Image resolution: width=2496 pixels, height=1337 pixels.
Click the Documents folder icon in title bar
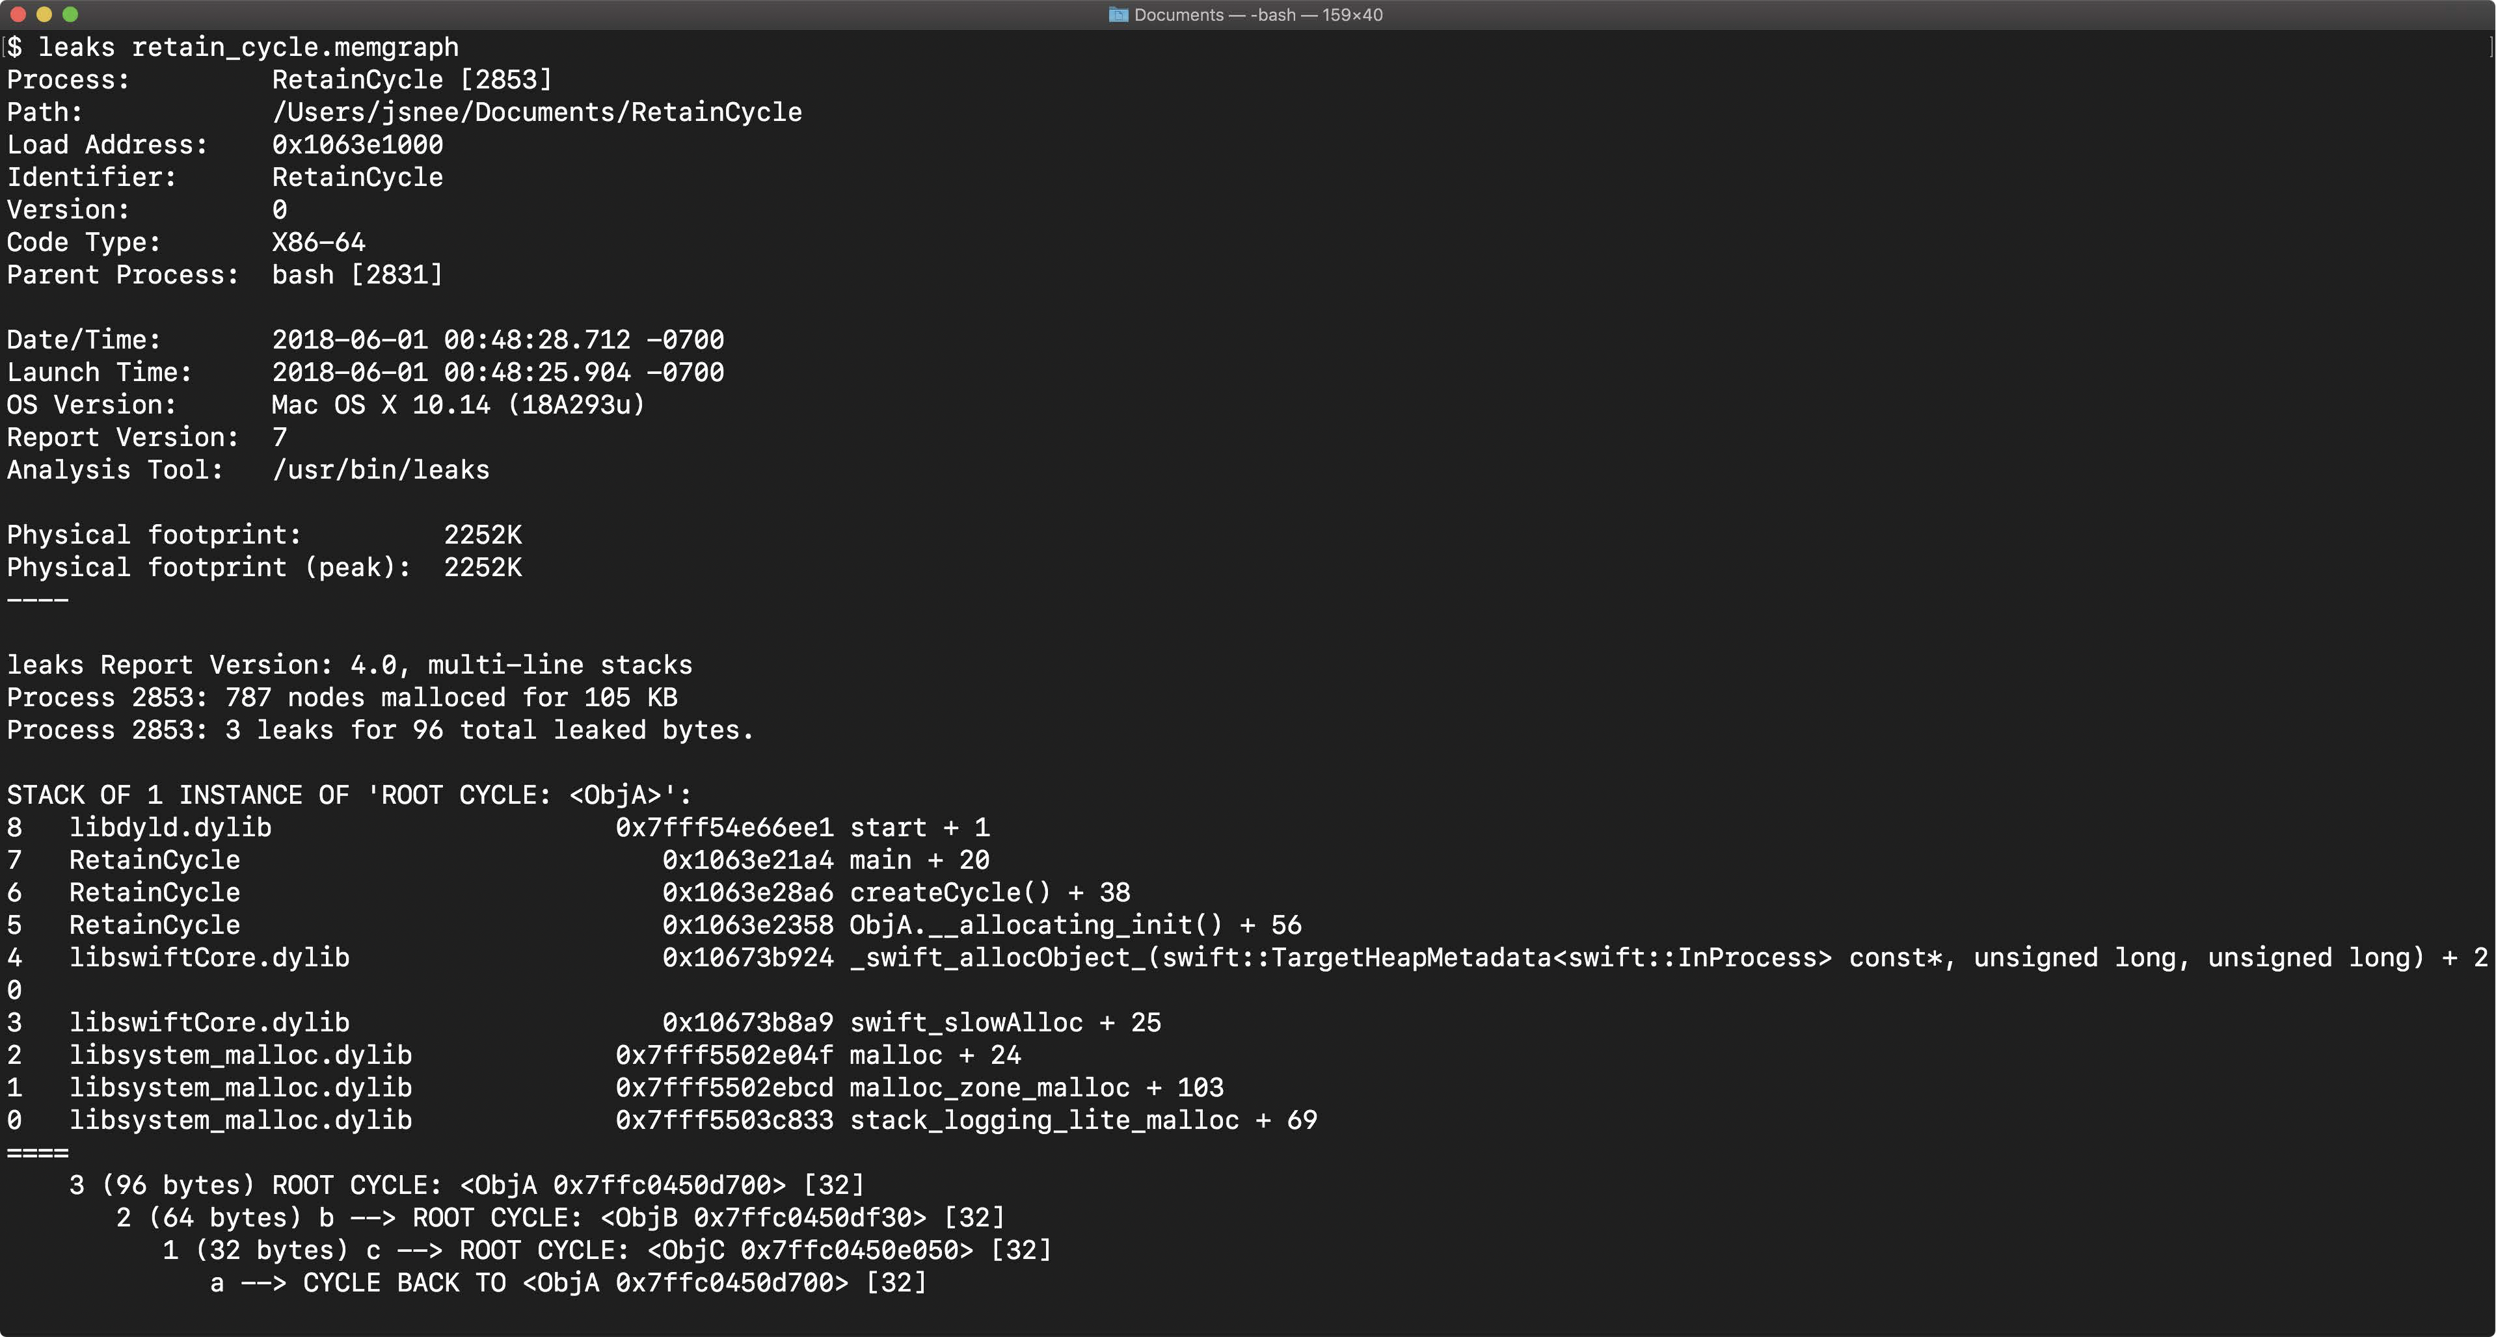coord(1118,14)
